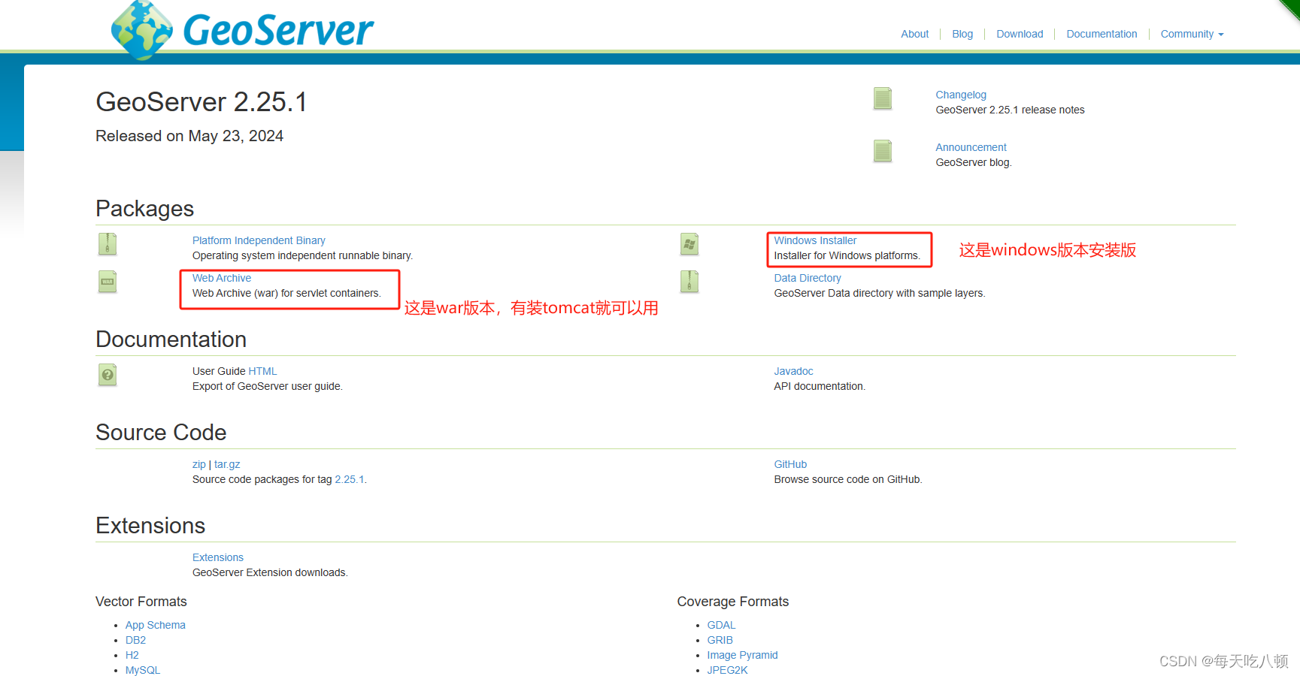Open the 2.25.1 tag link
This screenshot has width=1300, height=676.
coord(350,479)
